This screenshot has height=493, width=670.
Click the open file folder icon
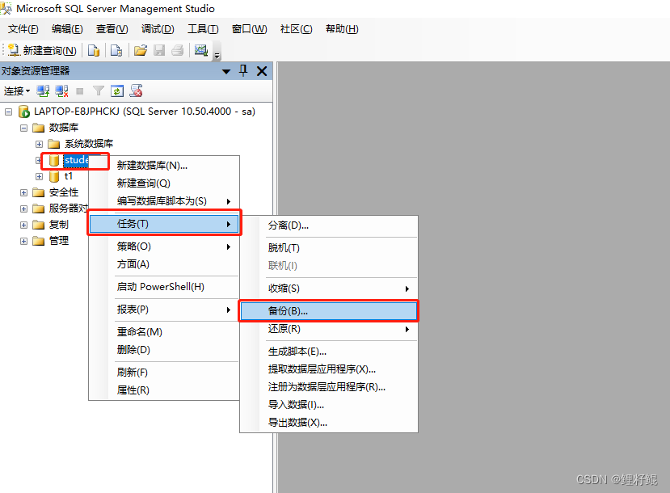pyautogui.click(x=140, y=50)
